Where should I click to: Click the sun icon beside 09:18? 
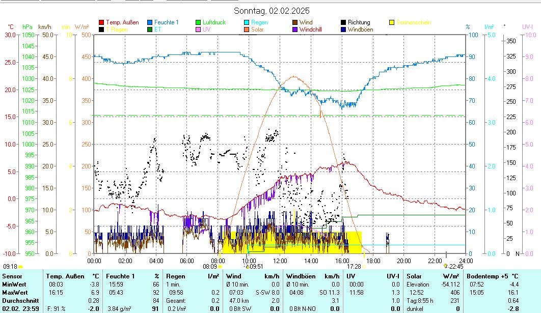tap(21, 267)
